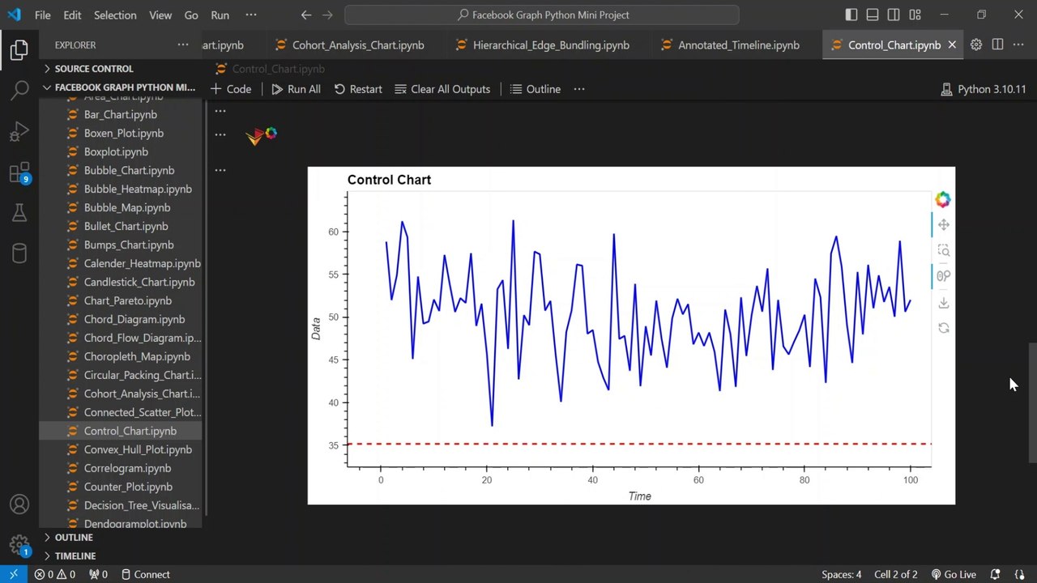Open the Extensions view icon
This screenshot has width=1037, height=583.
click(x=19, y=172)
